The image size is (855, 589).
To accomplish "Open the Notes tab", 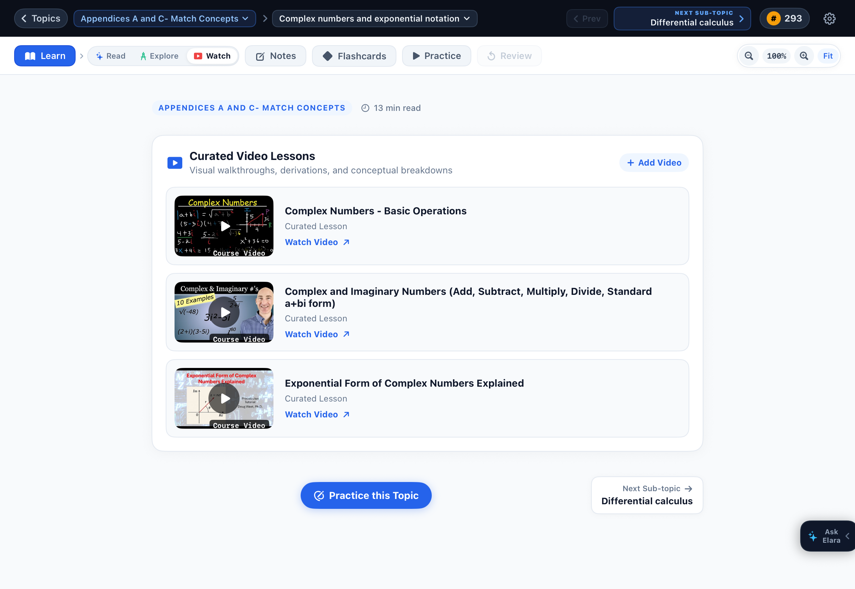I will point(275,56).
